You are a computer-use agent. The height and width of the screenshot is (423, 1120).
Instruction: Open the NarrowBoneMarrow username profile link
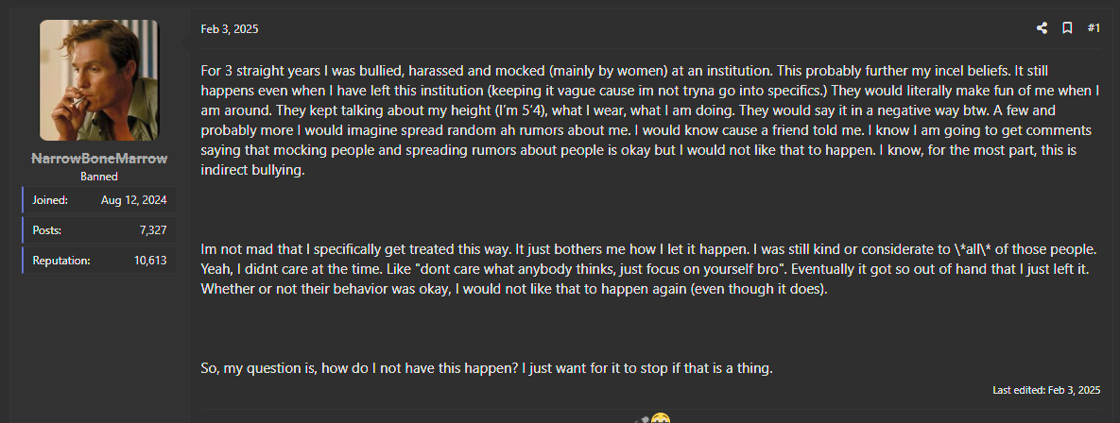(x=99, y=159)
